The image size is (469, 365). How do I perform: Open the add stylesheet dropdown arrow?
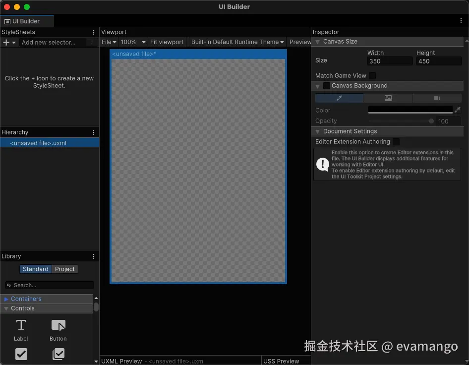[x=14, y=43]
